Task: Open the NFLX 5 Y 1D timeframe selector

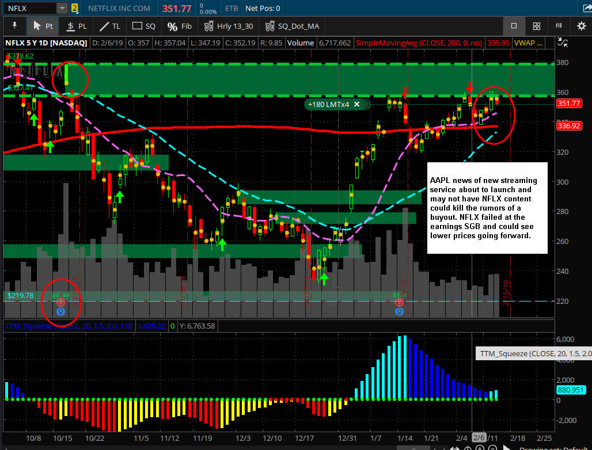Action: (46, 43)
